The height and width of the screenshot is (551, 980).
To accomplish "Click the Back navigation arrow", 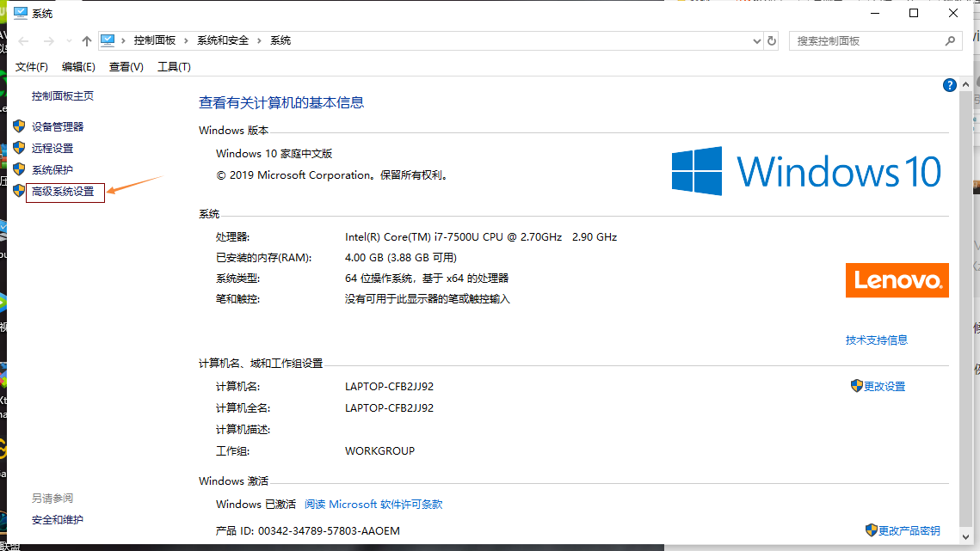I will [24, 41].
